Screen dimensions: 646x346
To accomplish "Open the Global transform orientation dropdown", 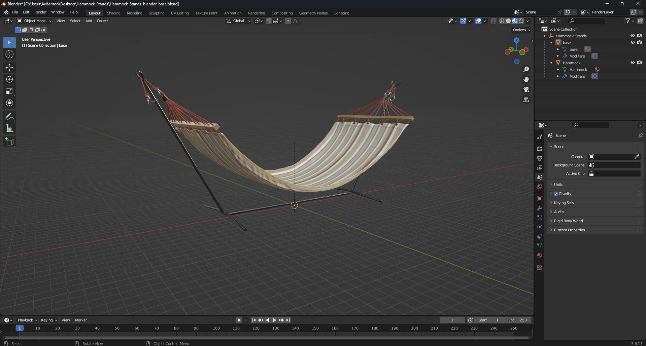I will [x=238, y=21].
